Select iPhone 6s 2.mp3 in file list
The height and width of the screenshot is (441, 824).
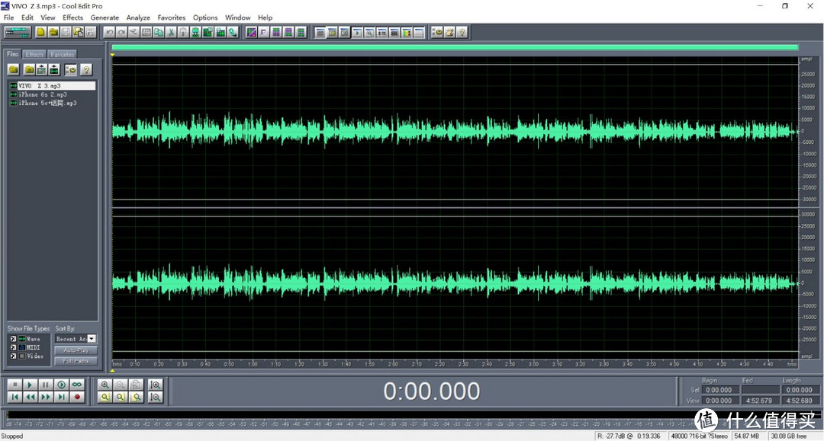[43, 94]
